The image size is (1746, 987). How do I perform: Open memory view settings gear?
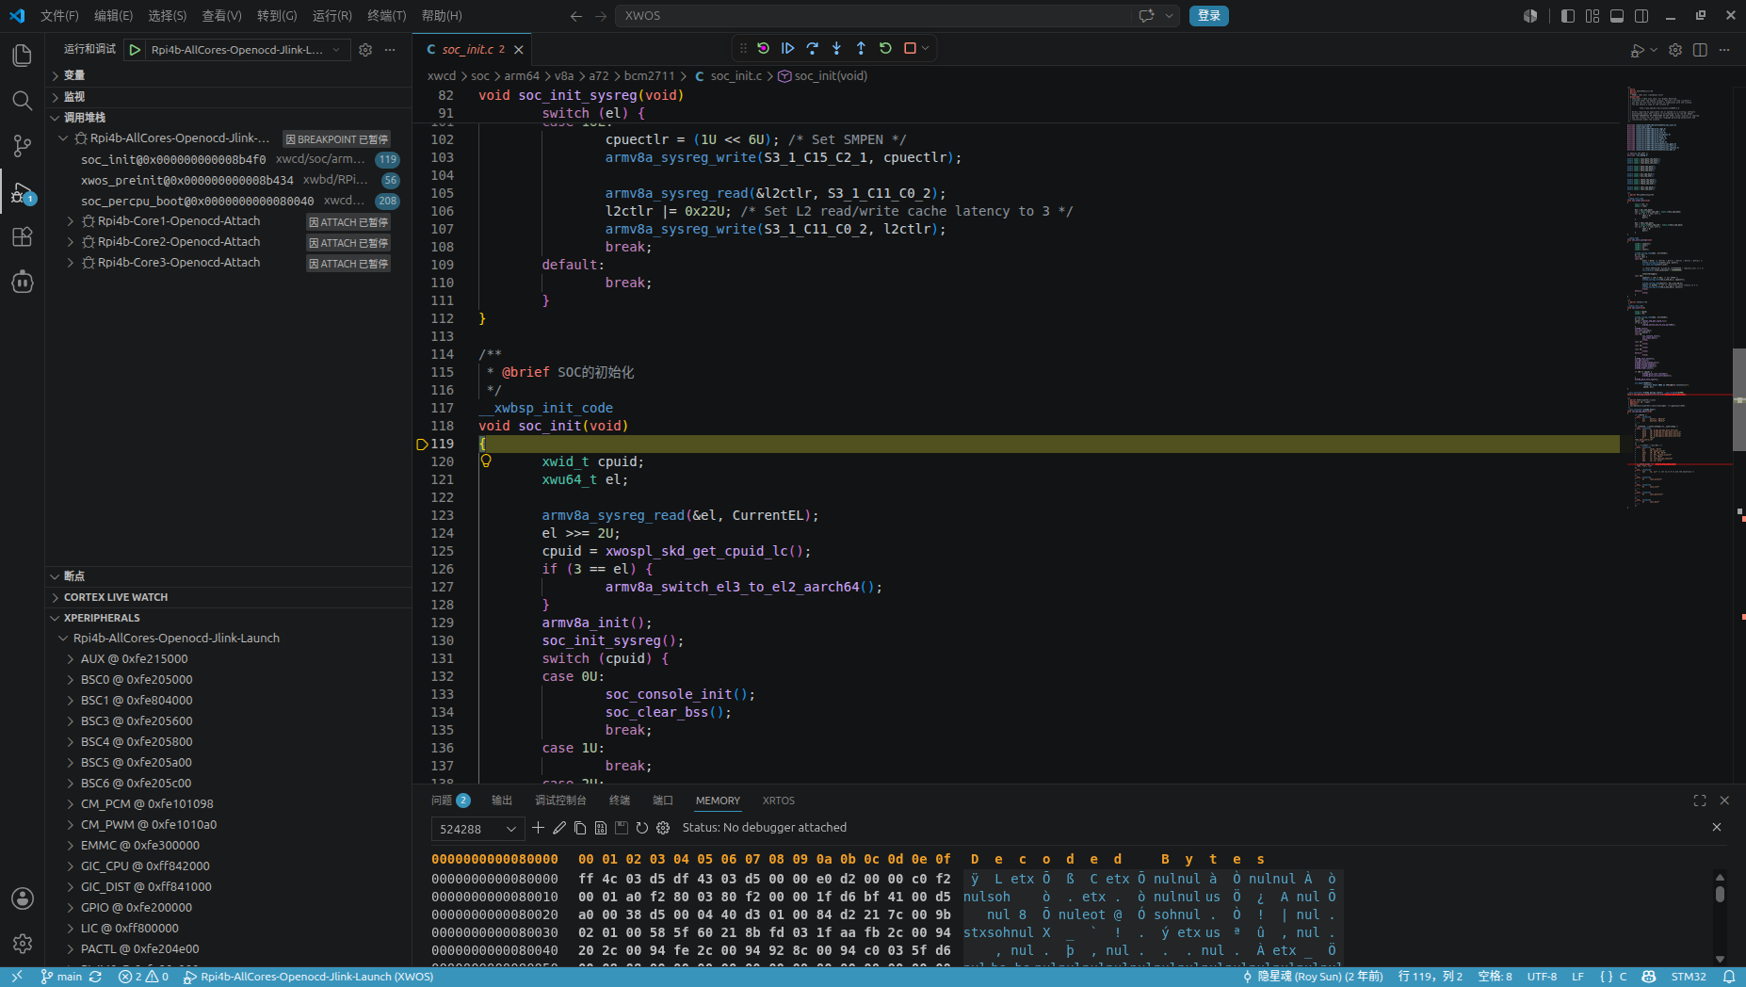[663, 828]
